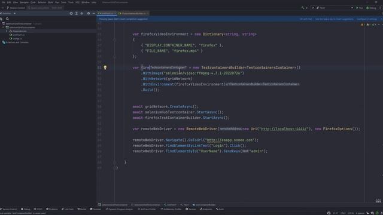Open the Unit Tests tool window
The height and width of the screenshot is (215, 383).
[x=68, y=209]
